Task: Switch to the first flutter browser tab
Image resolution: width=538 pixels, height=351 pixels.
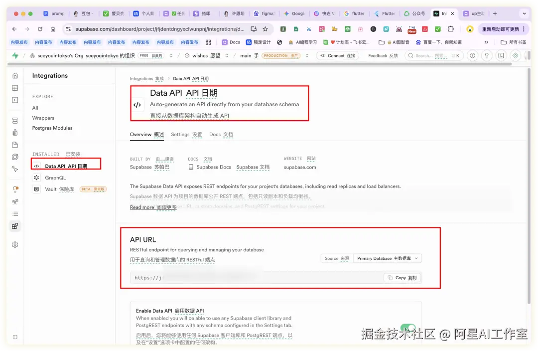Action: point(355,14)
